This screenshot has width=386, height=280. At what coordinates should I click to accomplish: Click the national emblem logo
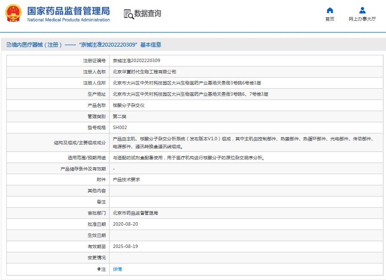13,13
